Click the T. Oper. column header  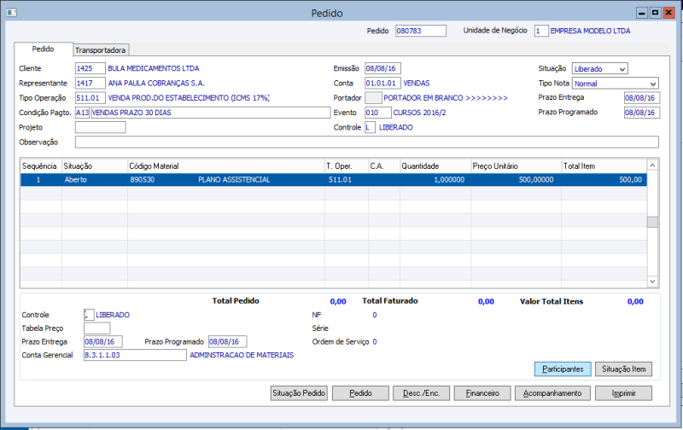tap(347, 166)
